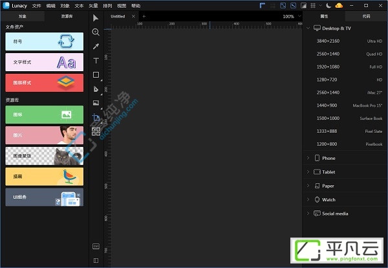Switch dark theme with moon icon
388x268 pixels.
click(x=329, y=5)
